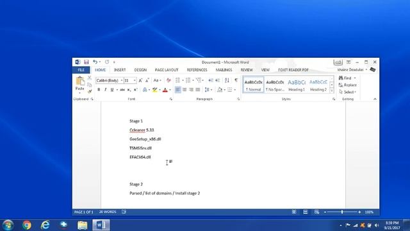Apply subscript formatting

129,90
